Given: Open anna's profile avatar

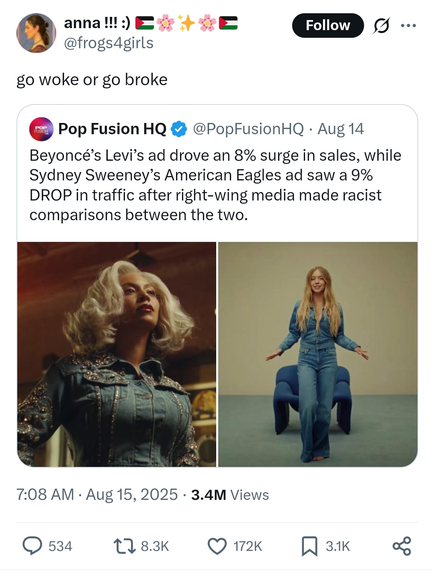Looking at the screenshot, I should 36,33.
